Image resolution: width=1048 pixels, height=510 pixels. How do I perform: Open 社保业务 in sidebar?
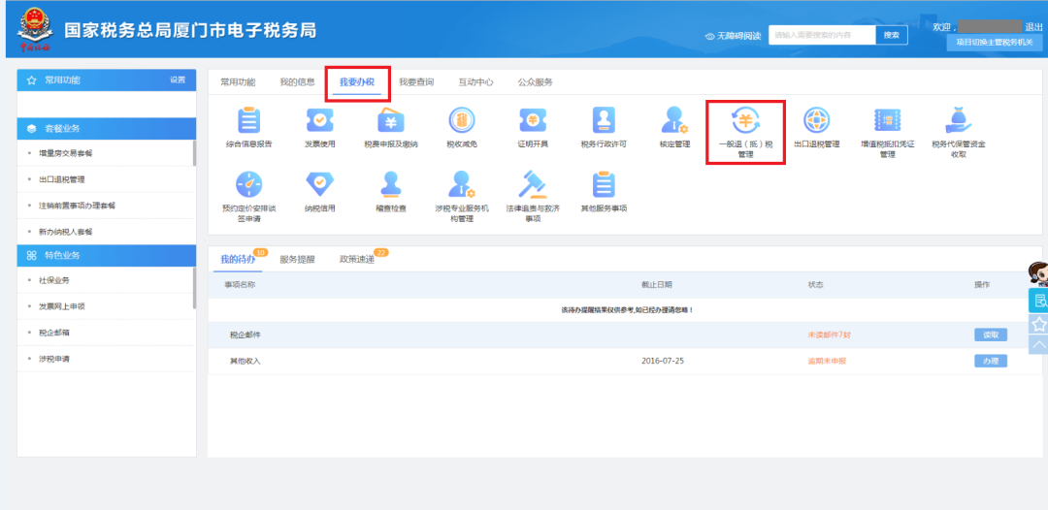(x=54, y=280)
